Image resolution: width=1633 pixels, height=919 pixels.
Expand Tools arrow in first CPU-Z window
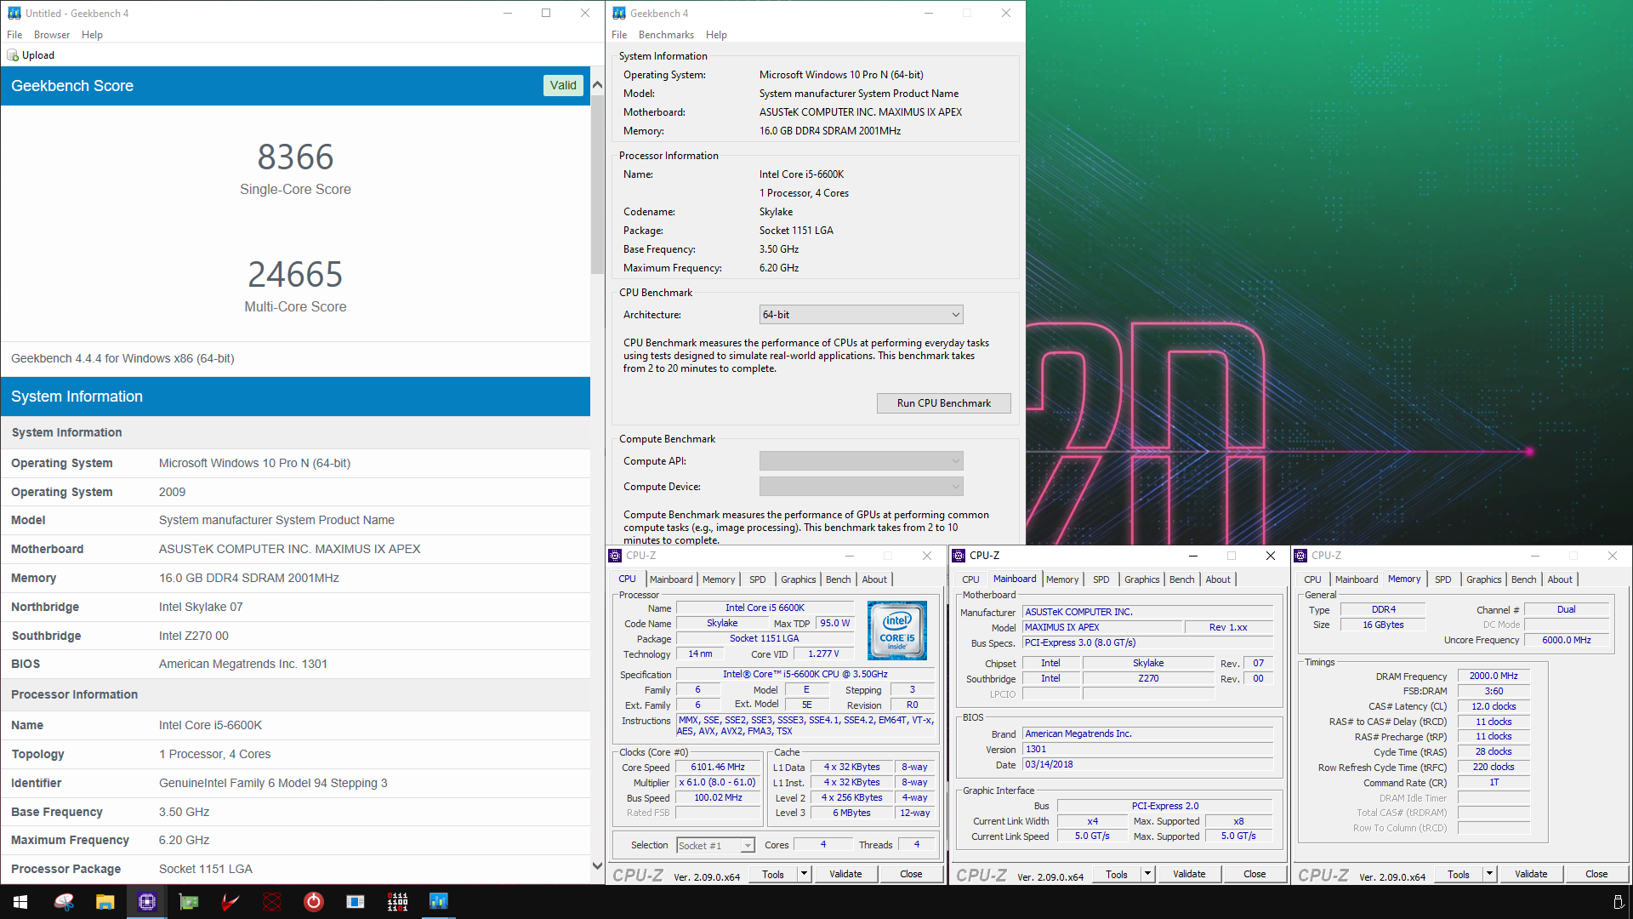[804, 874]
